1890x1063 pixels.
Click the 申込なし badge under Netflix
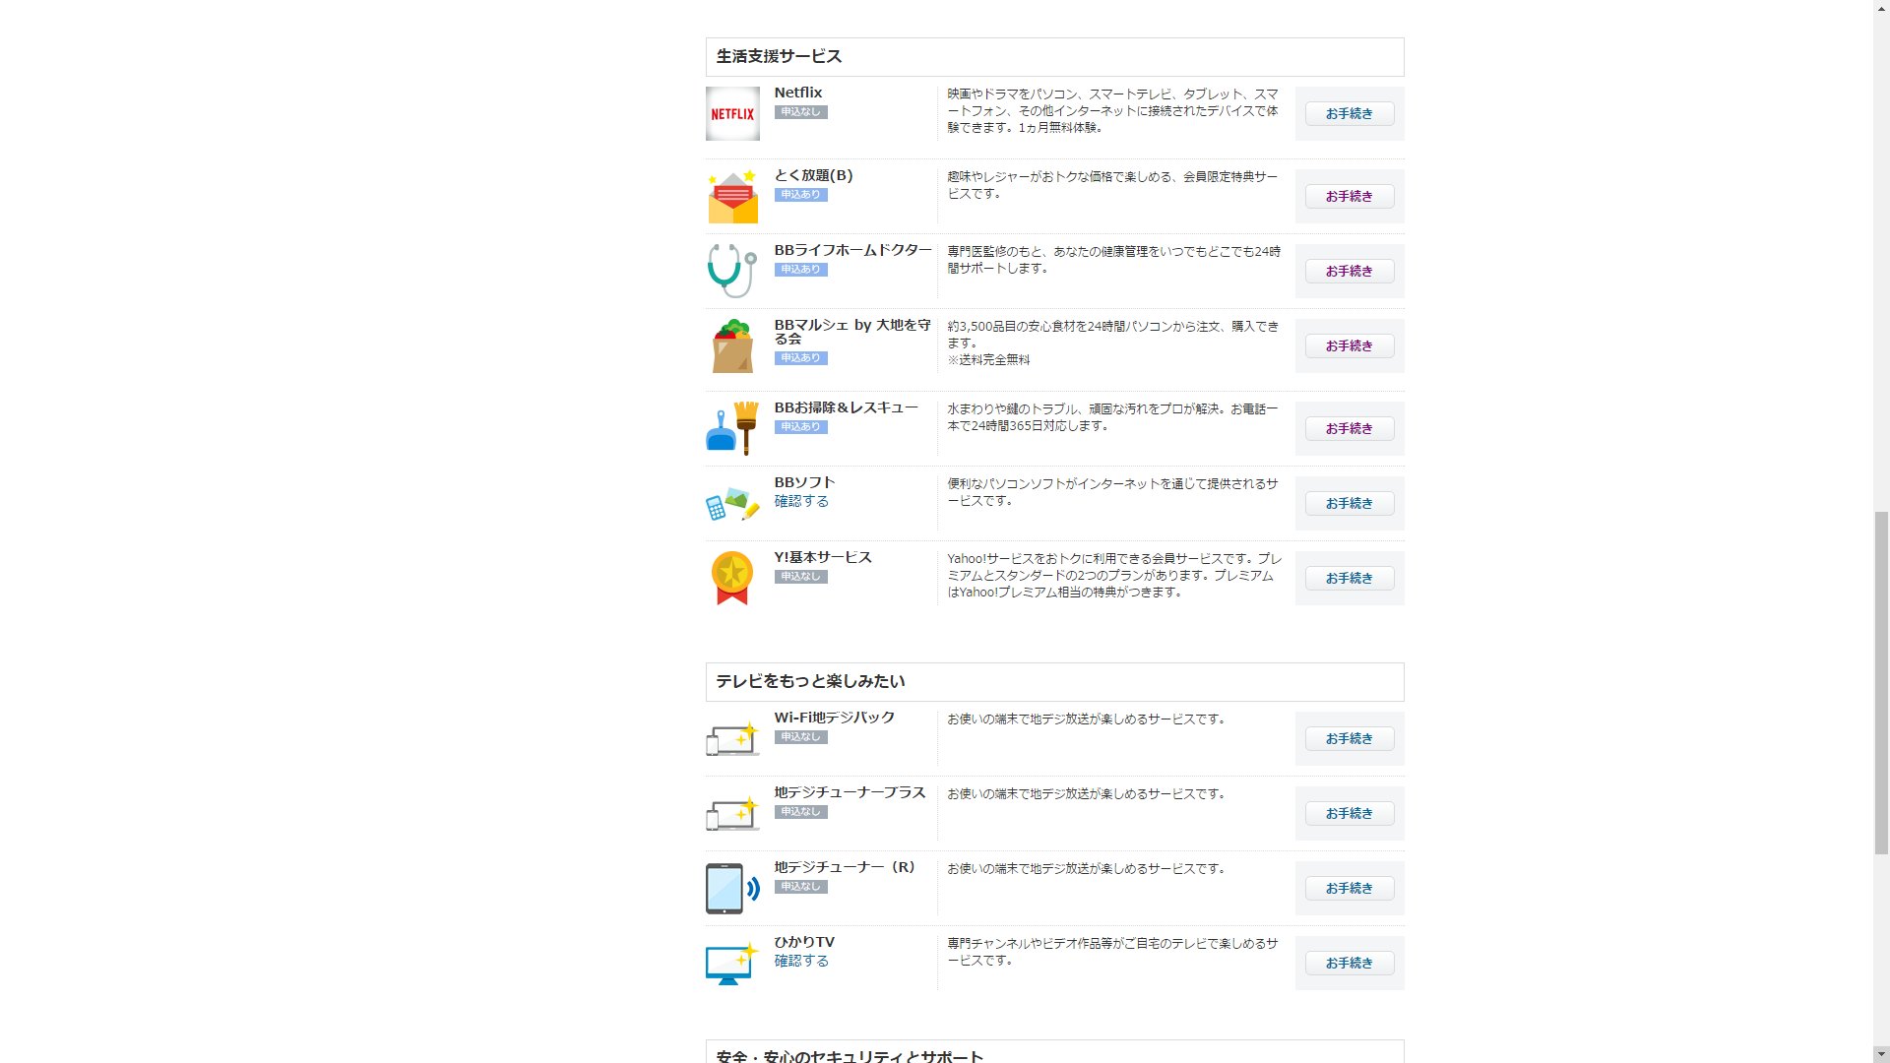800,112
